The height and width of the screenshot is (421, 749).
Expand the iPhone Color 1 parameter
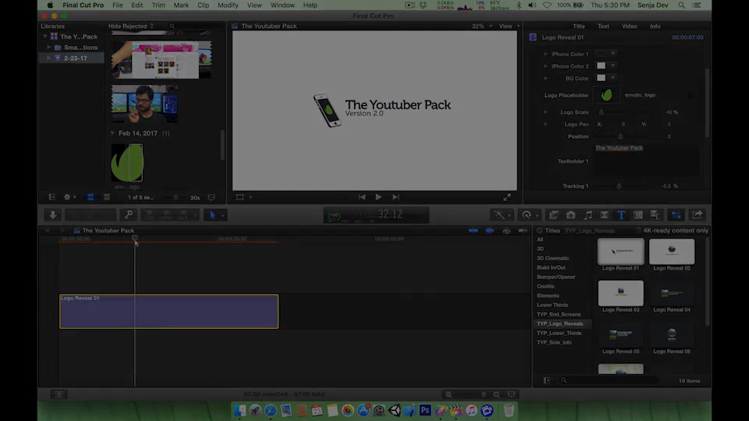click(545, 54)
